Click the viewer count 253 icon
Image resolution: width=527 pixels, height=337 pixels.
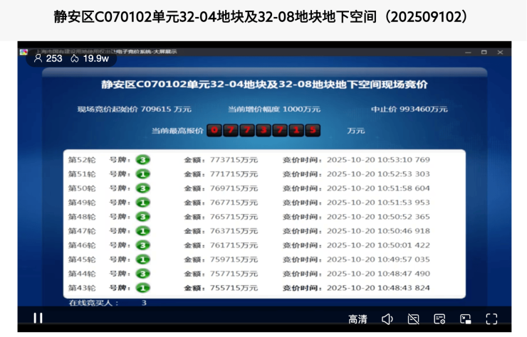point(38,58)
